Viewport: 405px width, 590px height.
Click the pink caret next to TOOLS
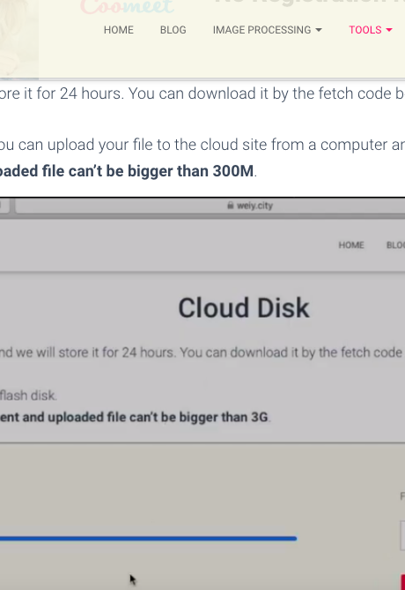[x=389, y=30]
